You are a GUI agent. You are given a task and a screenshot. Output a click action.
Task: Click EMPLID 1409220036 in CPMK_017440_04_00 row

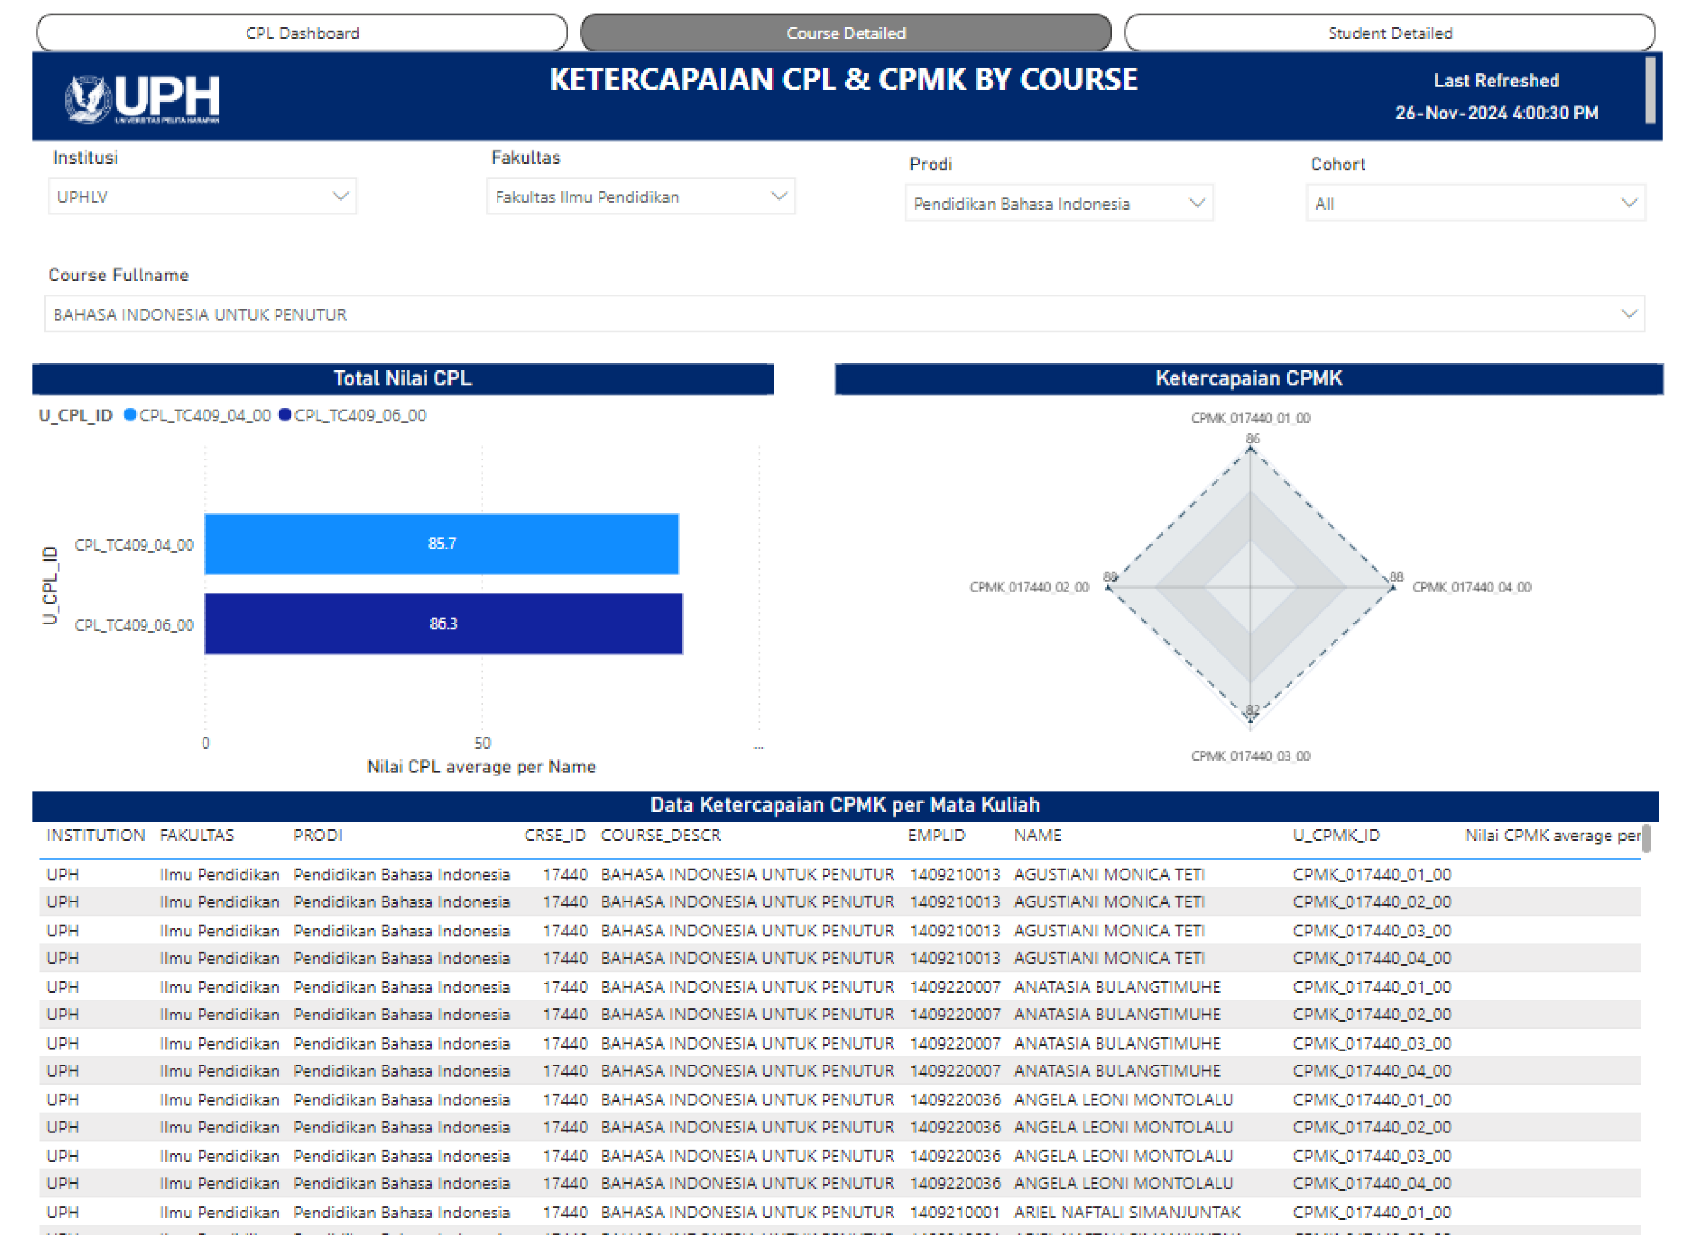click(x=955, y=1183)
